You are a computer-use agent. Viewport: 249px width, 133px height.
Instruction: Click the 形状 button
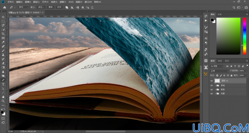click(59, 7)
